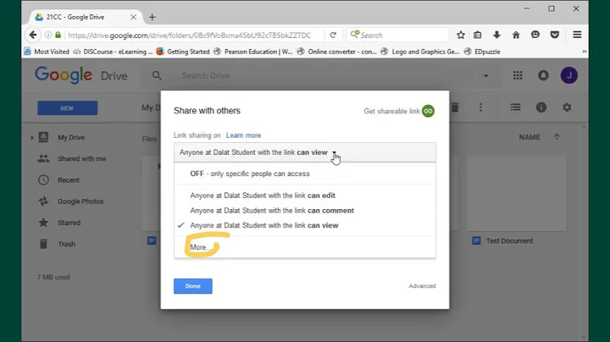610x342 pixels.
Task: Open the Getting Started bookmark
Action: tap(183, 52)
